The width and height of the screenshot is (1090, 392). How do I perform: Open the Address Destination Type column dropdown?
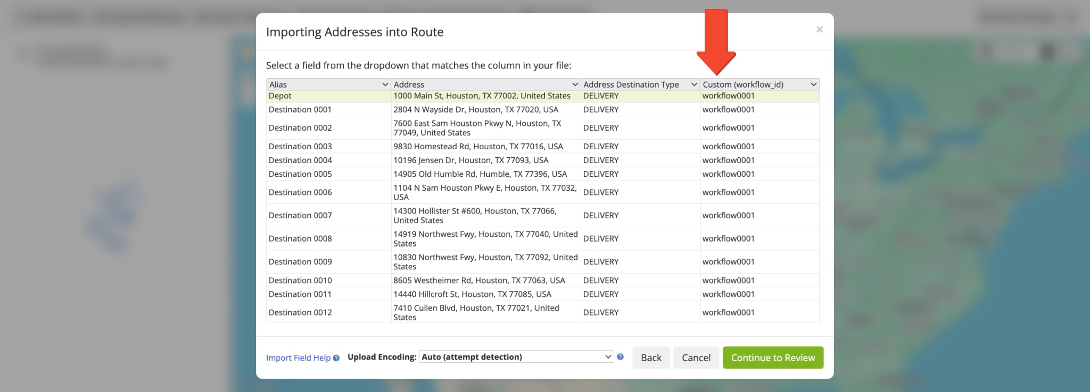coord(640,84)
